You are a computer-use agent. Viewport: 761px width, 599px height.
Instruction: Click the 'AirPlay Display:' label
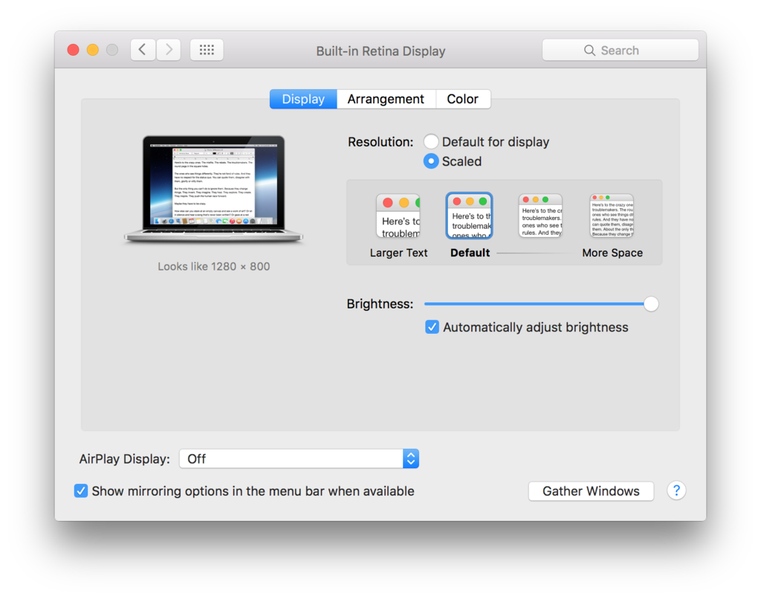[125, 459]
